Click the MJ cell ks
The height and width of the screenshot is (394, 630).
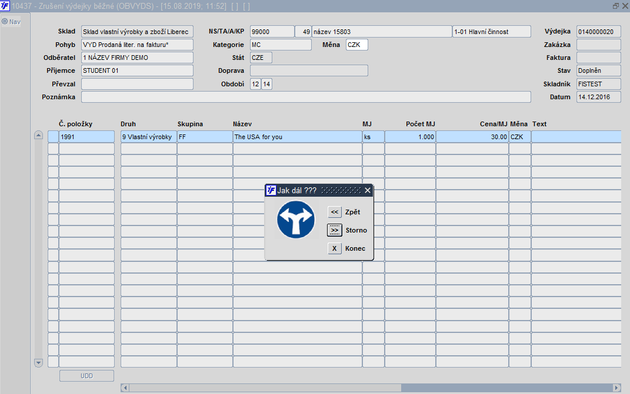point(374,137)
